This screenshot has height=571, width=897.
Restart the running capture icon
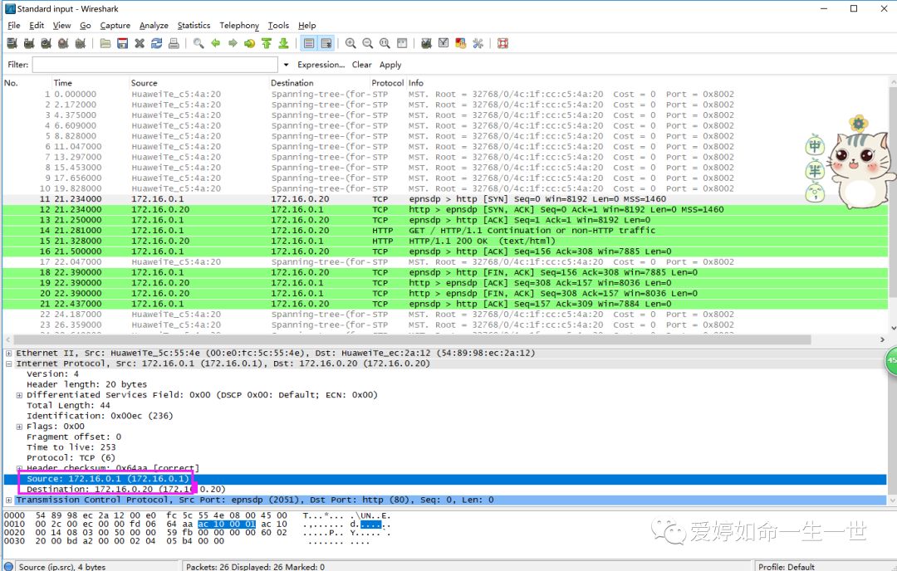(x=81, y=43)
